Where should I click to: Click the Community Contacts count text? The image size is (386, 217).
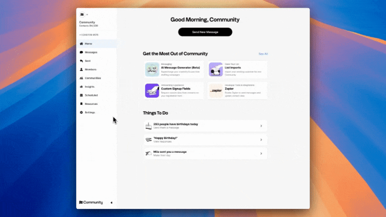coord(89,26)
